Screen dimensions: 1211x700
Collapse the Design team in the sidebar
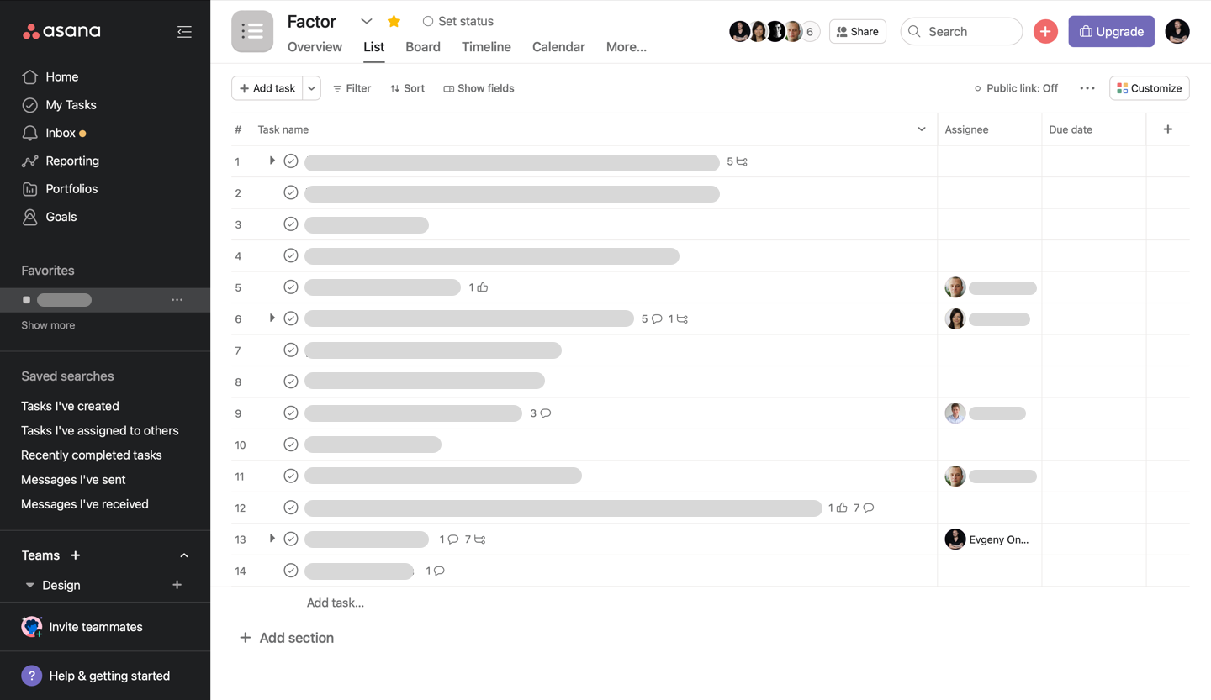pyautogui.click(x=29, y=585)
